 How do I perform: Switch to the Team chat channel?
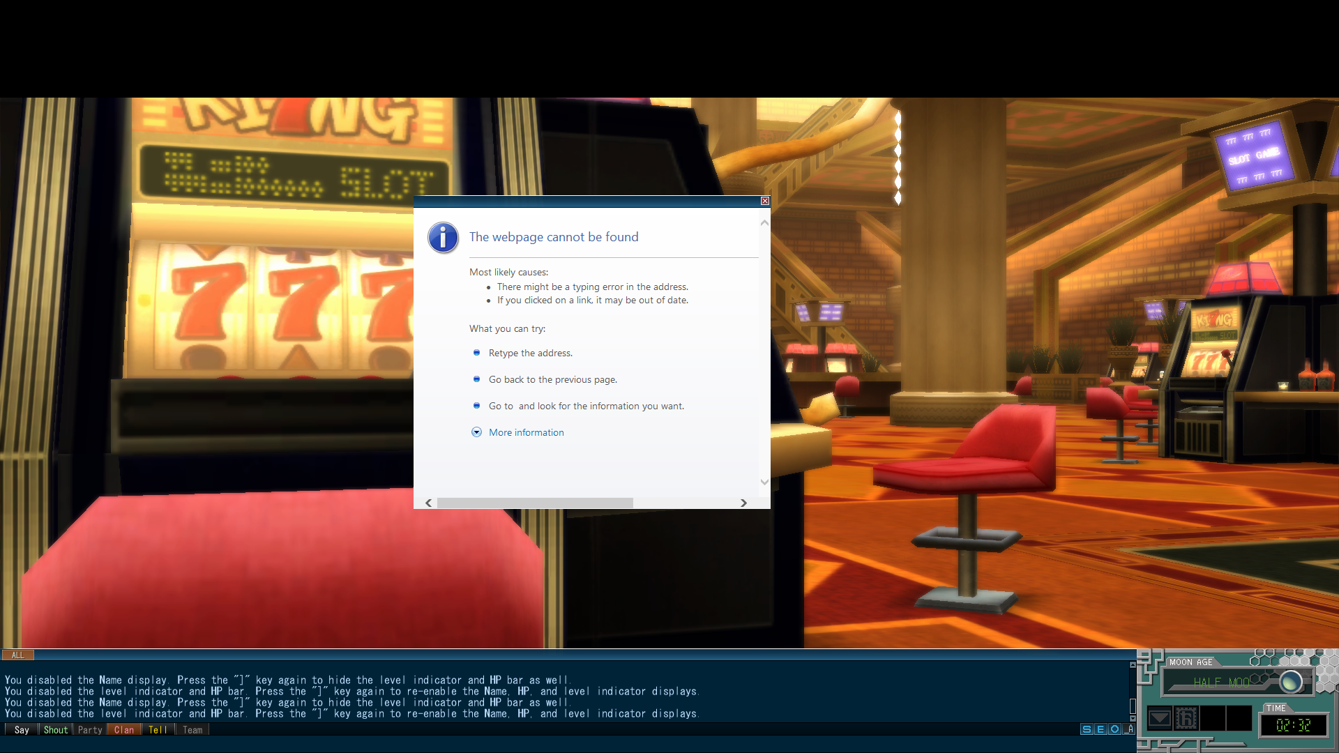[x=192, y=730]
